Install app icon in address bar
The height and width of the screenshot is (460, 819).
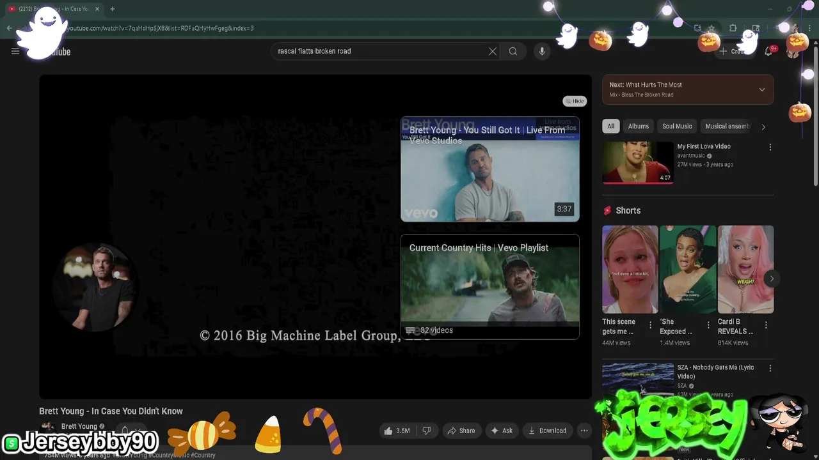[x=697, y=28]
